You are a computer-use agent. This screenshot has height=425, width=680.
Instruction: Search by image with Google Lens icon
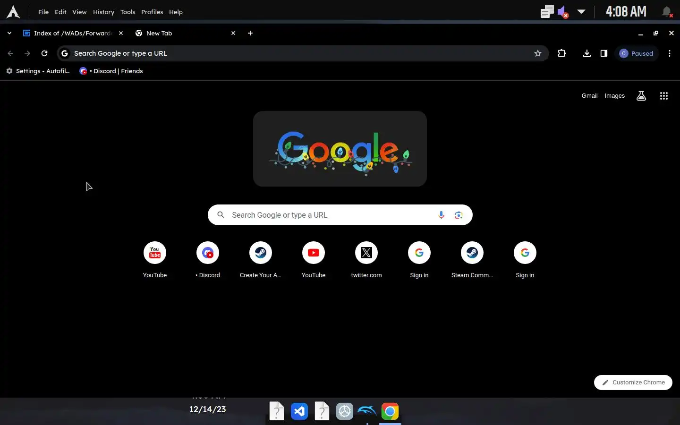coord(459,215)
